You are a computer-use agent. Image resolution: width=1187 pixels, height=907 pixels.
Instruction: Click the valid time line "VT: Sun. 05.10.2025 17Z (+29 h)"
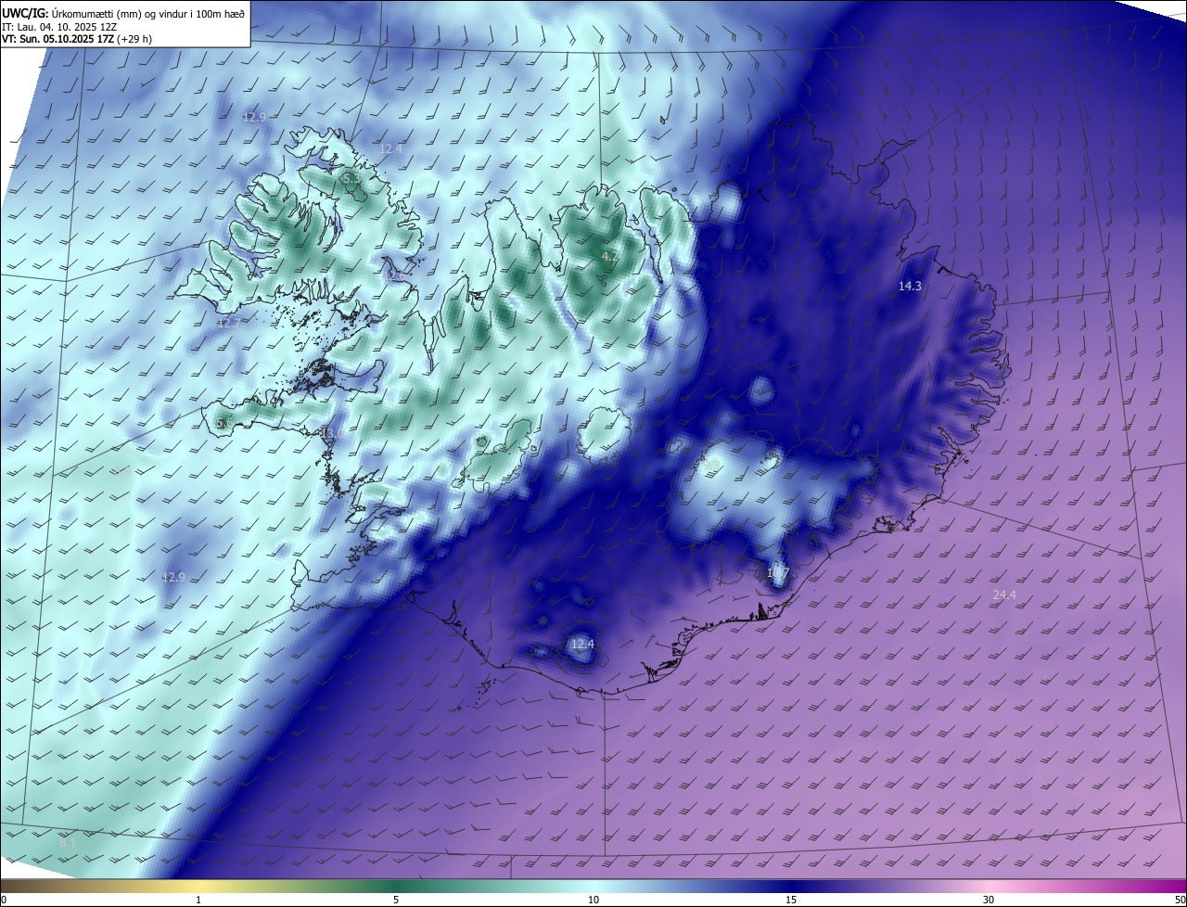pos(77,39)
